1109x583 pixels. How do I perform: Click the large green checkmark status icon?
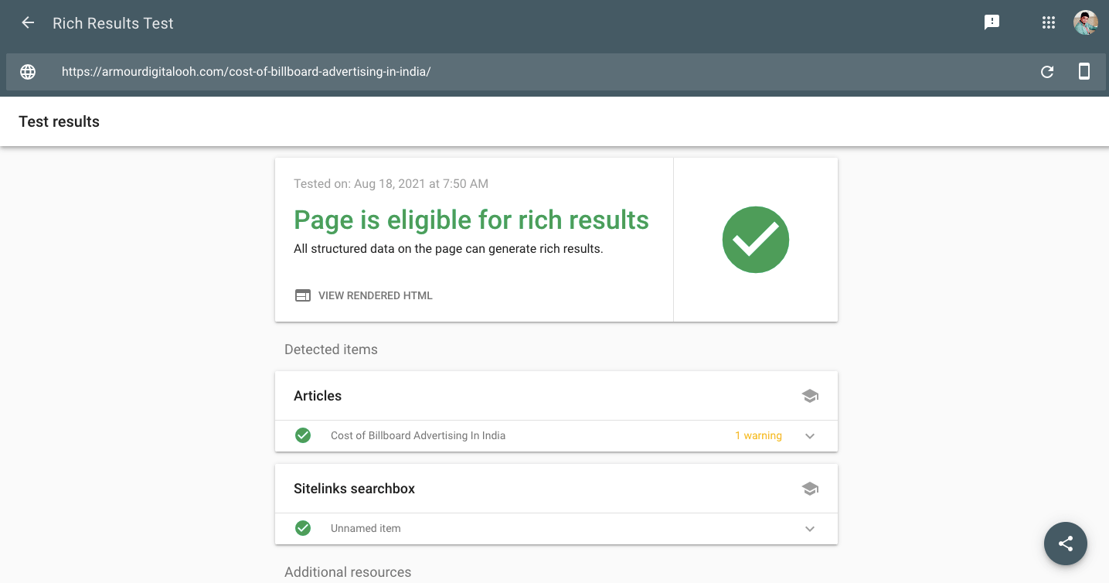[x=755, y=240]
